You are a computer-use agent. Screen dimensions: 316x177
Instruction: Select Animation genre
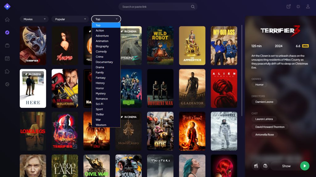[x=106, y=41]
